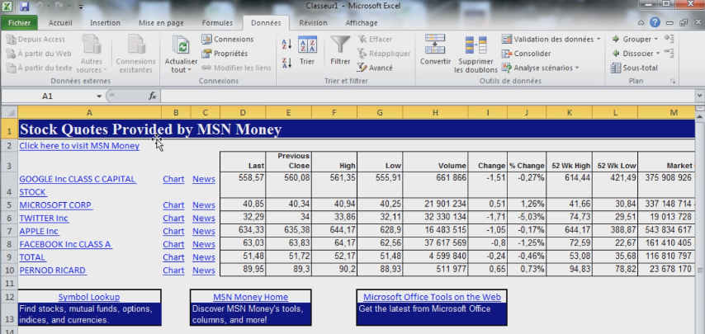Open the MICROSOFT CORP stock link

56,205
